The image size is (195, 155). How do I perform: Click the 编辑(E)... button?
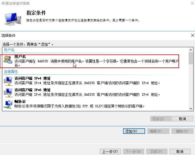click(x=158, y=131)
